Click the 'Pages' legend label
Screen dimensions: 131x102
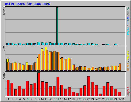(x=128, y=31)
